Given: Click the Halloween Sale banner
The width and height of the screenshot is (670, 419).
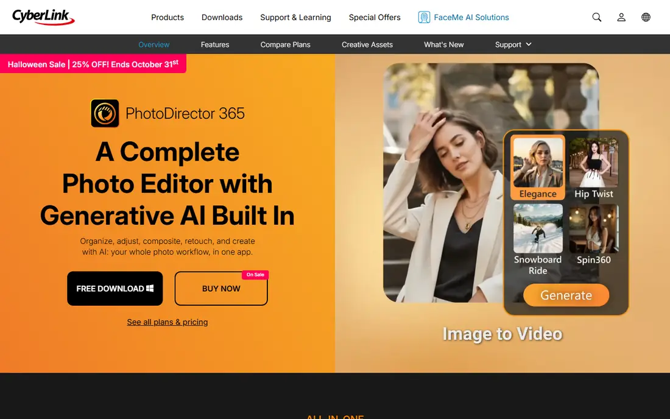Looking at the screenshot, I should [93, 63].
